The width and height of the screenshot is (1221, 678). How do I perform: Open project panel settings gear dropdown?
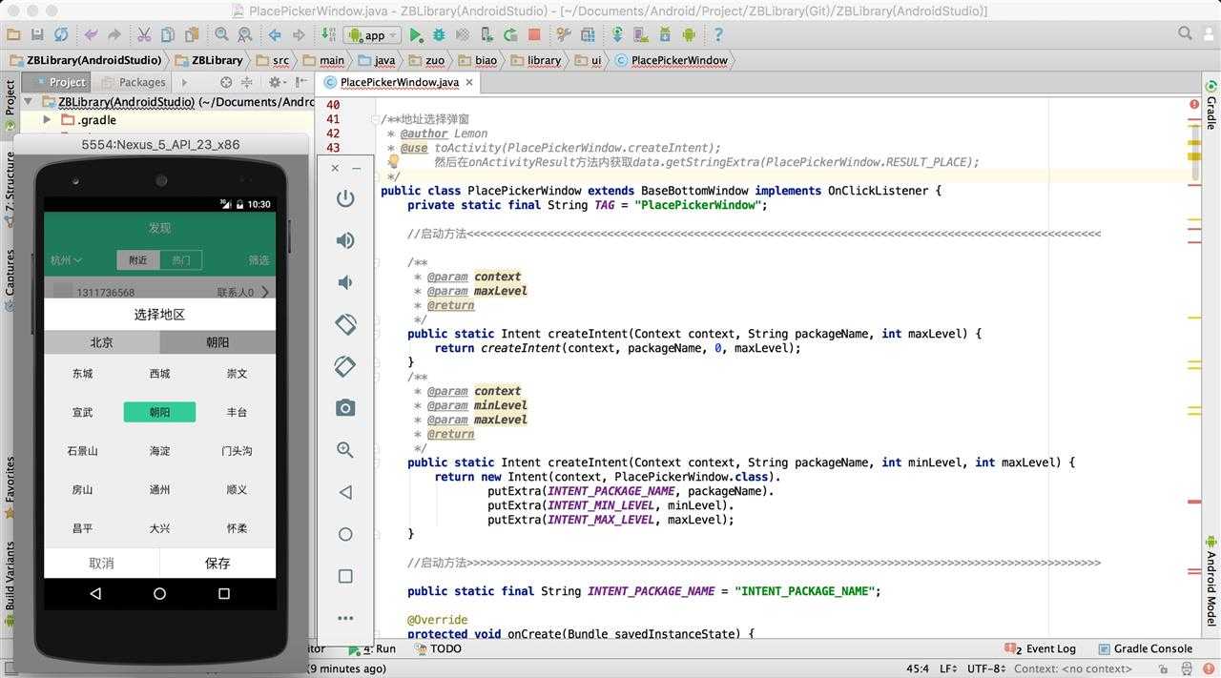(278, 82)
